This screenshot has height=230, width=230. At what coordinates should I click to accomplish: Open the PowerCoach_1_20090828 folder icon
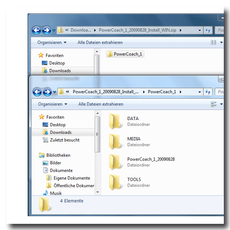(x=115, y=162)
